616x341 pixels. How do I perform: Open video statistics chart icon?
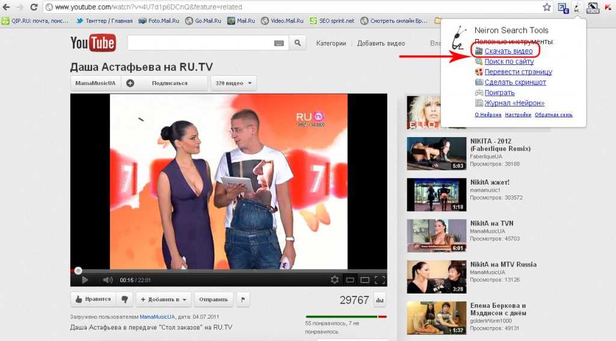point(380,300)
